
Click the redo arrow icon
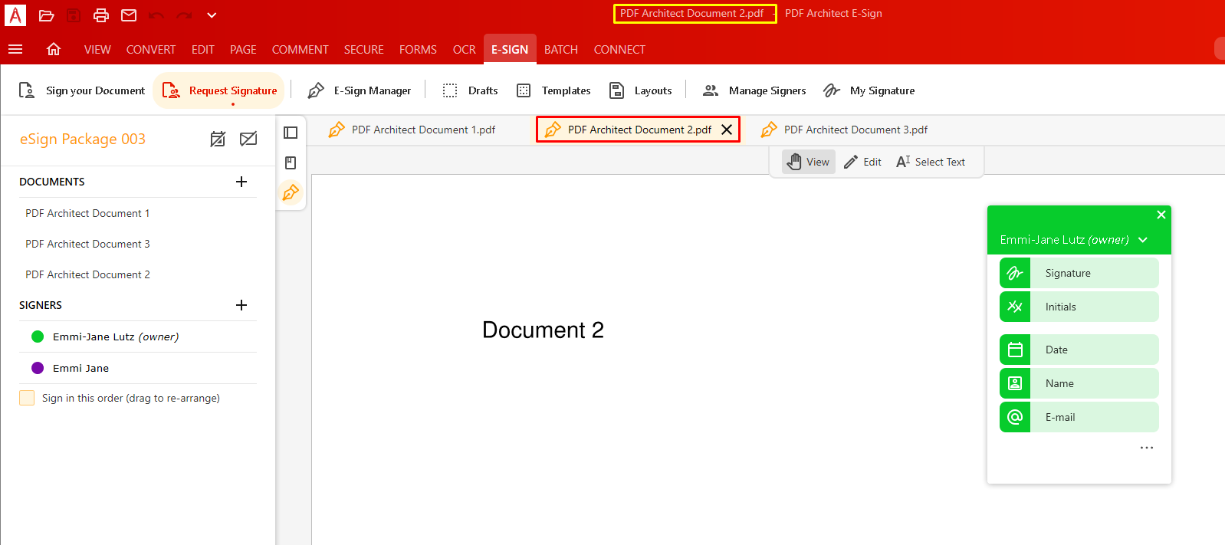(184, 15)
